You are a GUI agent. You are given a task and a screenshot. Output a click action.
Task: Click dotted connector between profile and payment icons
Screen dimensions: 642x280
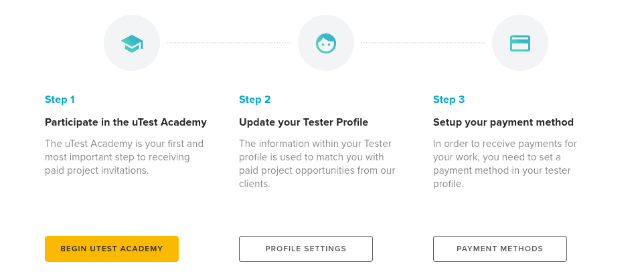click(423, 43)
